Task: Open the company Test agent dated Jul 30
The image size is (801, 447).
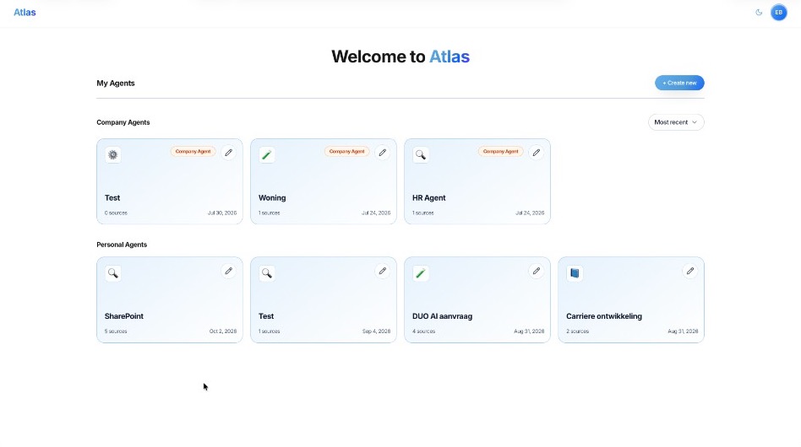Action: pos(170,181)
